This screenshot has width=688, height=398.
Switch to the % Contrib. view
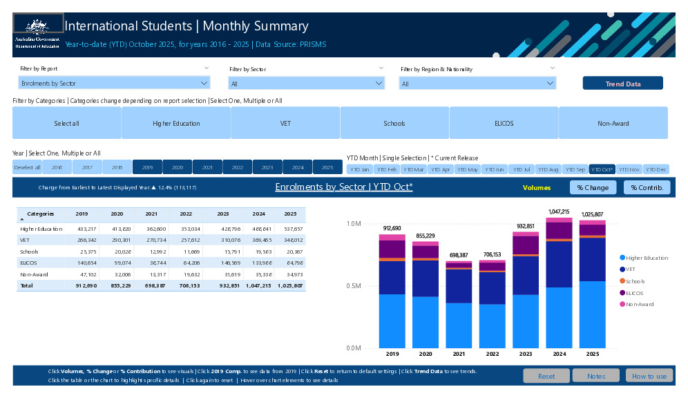point(647,187)
